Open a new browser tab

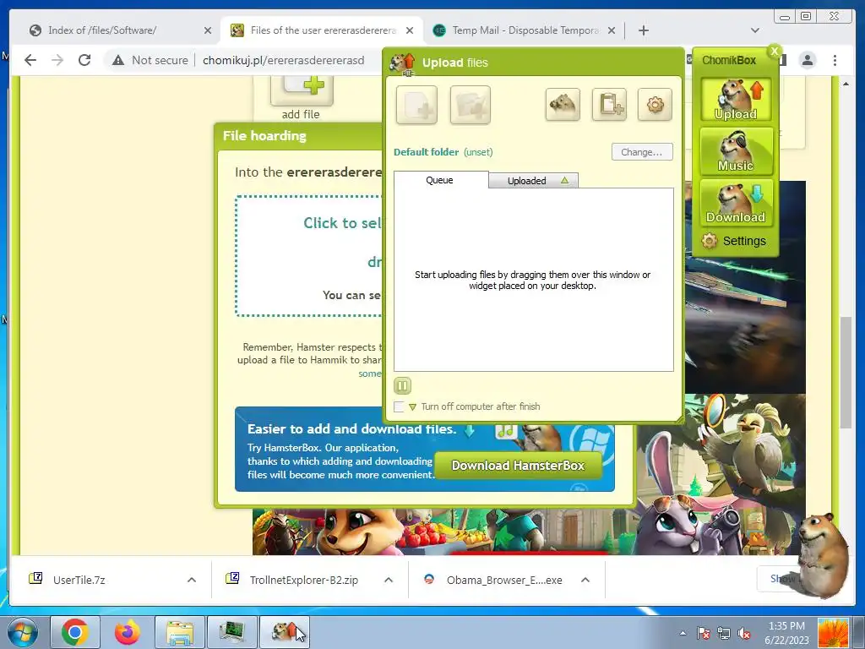pos(643,30)
